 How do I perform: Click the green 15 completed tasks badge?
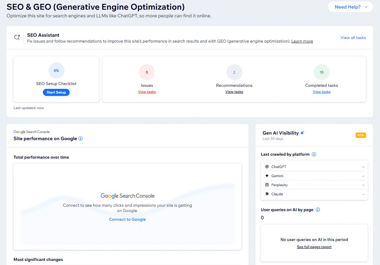322,72
